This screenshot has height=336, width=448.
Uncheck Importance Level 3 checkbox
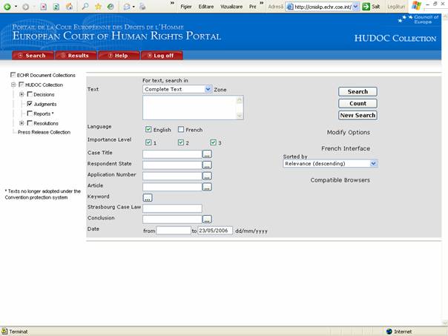pos(213,142)
